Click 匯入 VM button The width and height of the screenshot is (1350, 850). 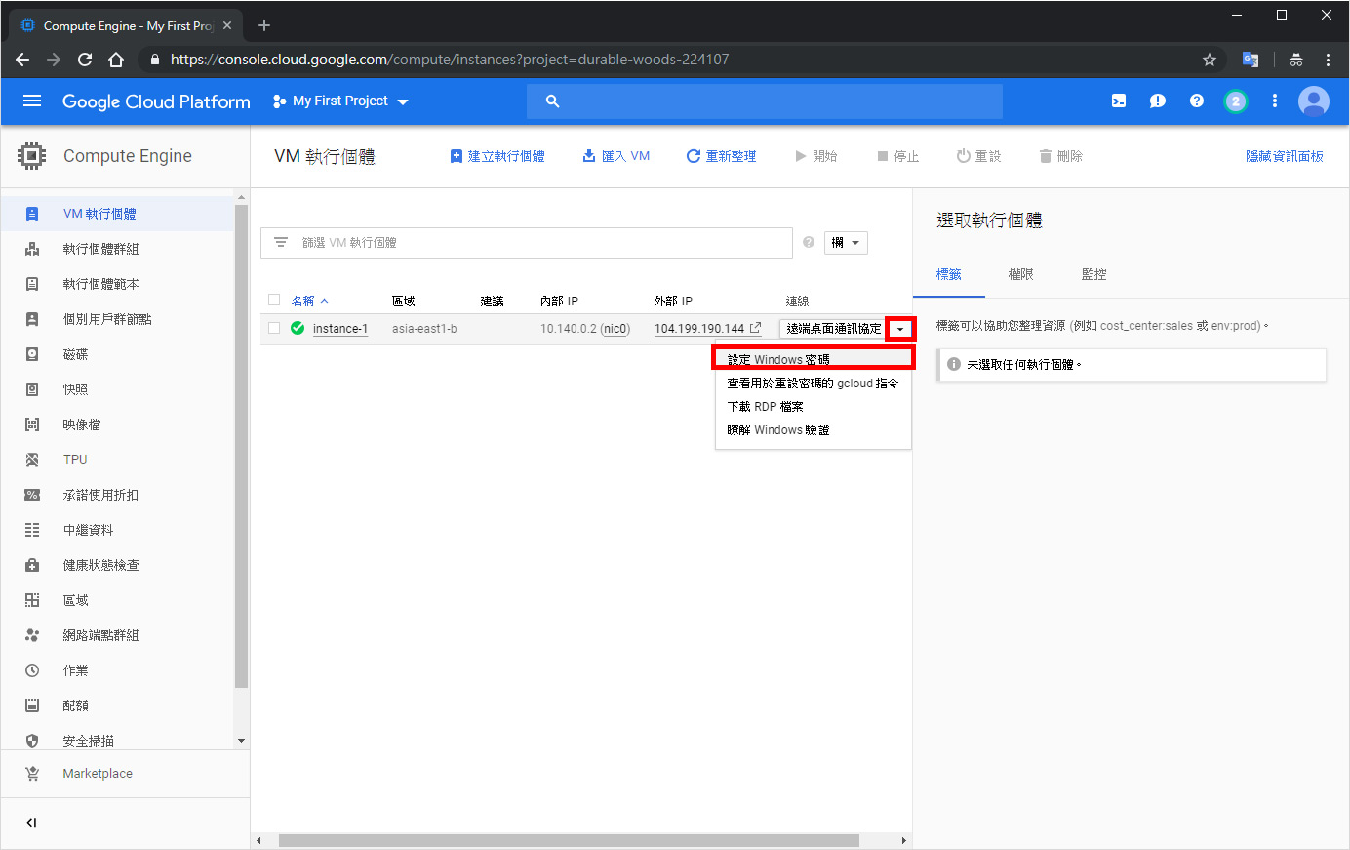click(616, 156)
